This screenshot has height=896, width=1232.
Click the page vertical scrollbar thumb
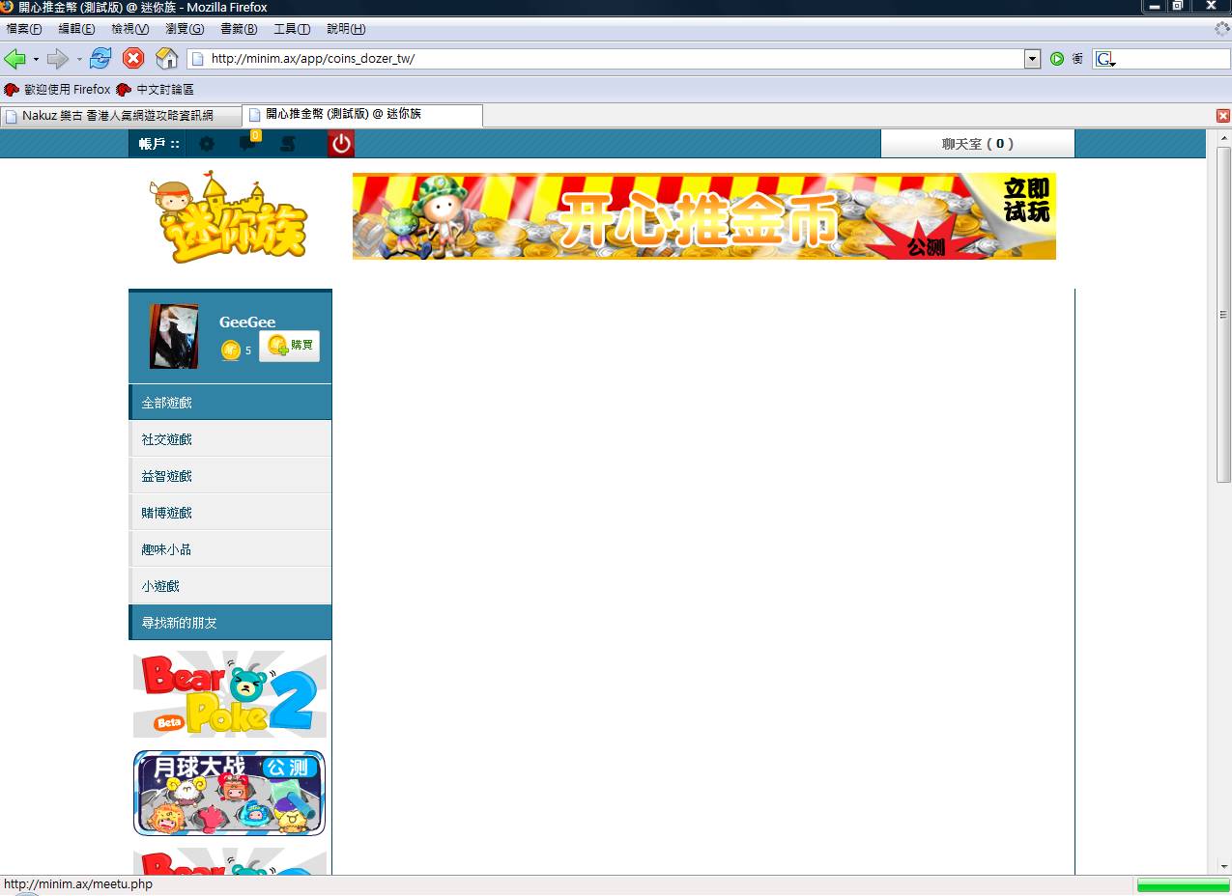click(1223, 315)
